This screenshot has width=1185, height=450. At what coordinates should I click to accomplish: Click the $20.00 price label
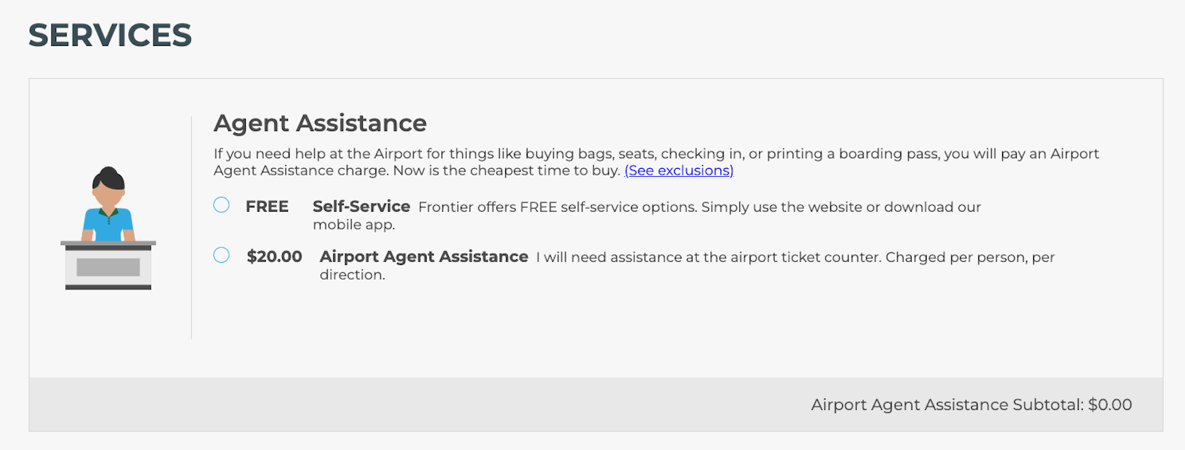[x=274, y=257]
